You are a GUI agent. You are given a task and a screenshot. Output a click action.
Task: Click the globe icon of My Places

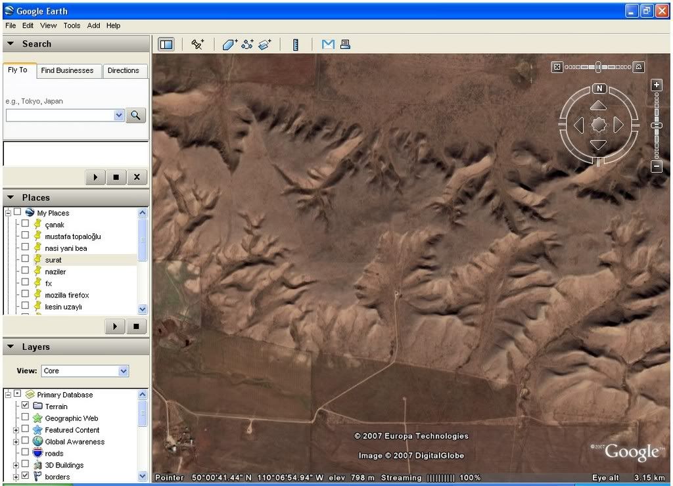(x=30, y=212)
